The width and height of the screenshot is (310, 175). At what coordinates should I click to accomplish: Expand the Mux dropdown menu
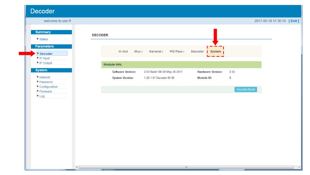coord(138,51)
